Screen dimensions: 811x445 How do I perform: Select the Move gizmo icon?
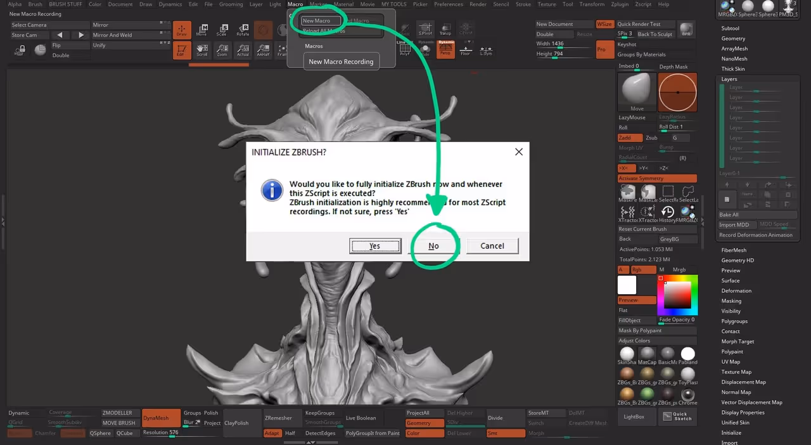[x=201, y=30]
